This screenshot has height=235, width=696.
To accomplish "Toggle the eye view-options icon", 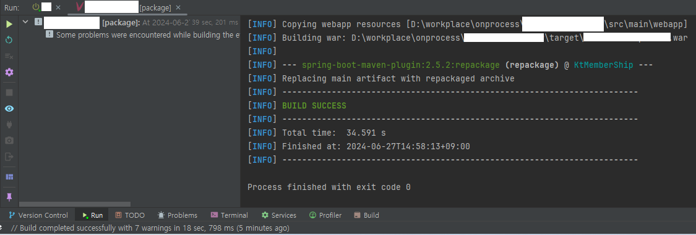I will 9,109.
